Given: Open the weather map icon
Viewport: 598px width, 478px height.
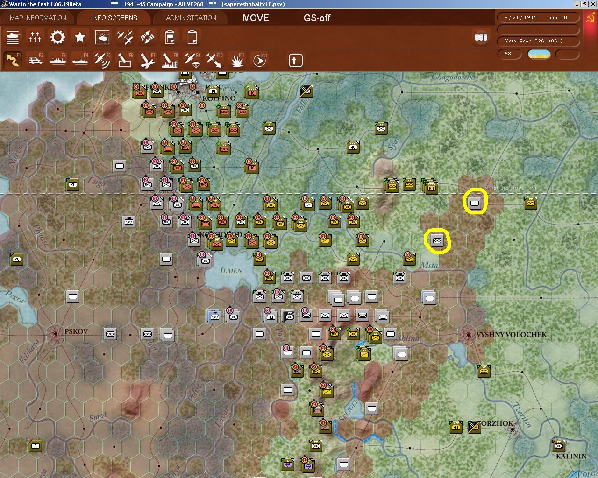Looking at the screenshot, I should coord(102,37).
